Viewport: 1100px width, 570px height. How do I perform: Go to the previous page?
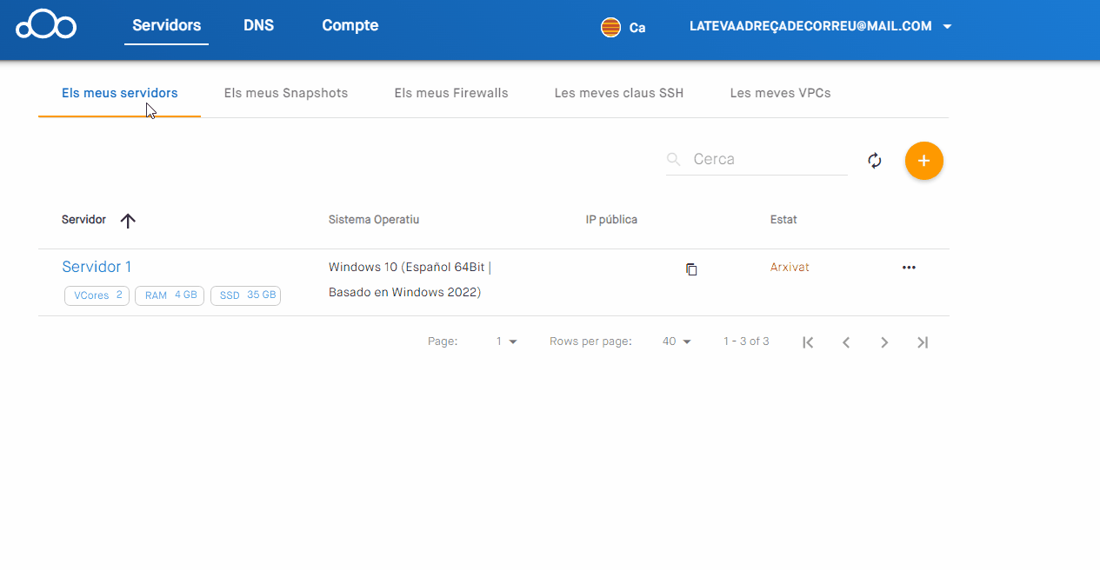pyautogui.click(x=846, y=342)
